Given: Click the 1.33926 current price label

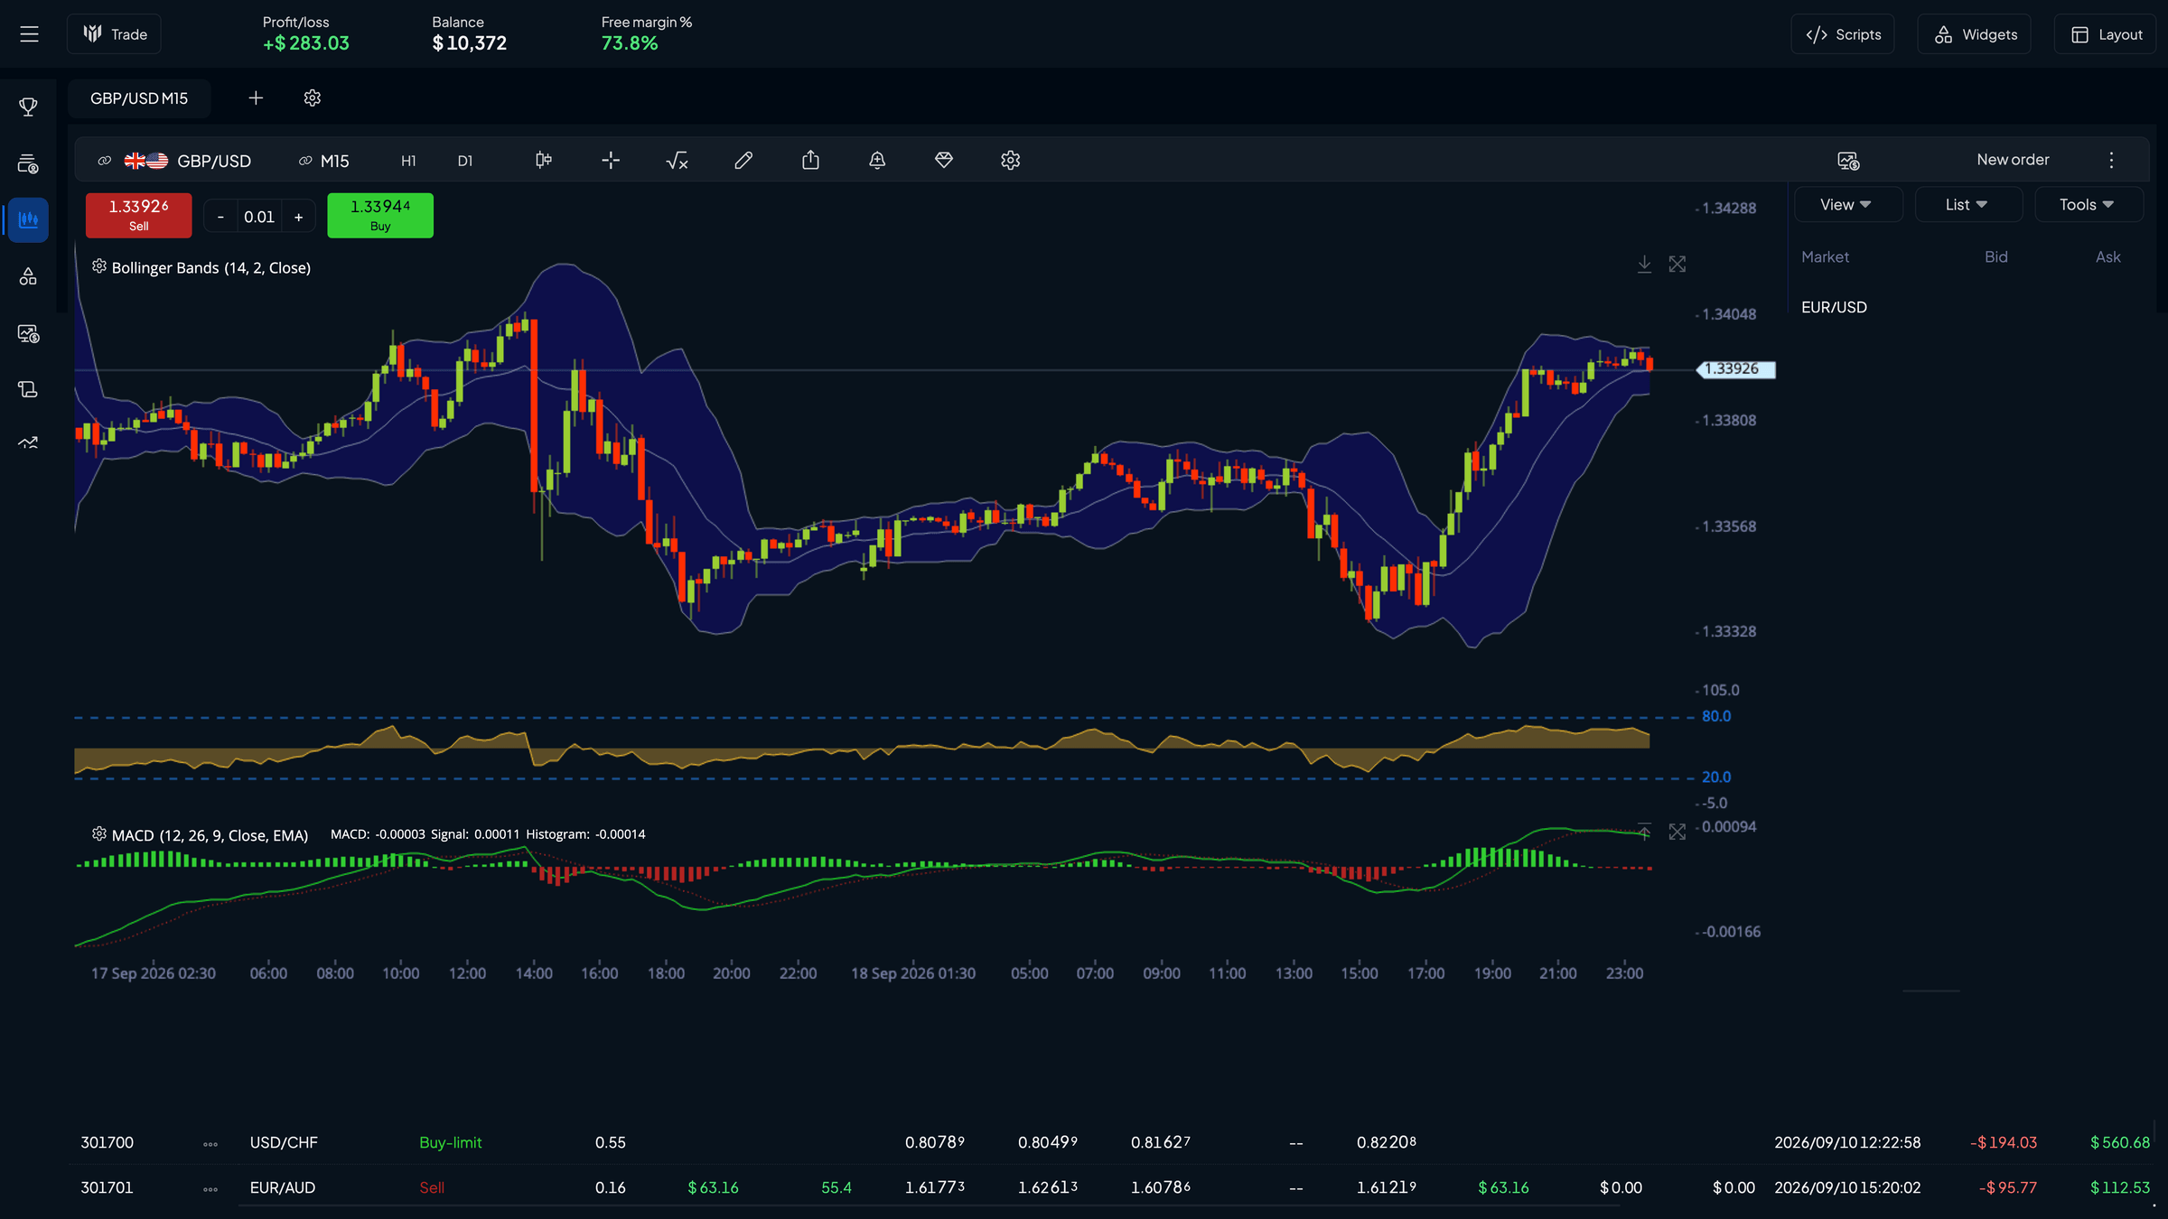Looking at the screenshot, I should 1736,368.
